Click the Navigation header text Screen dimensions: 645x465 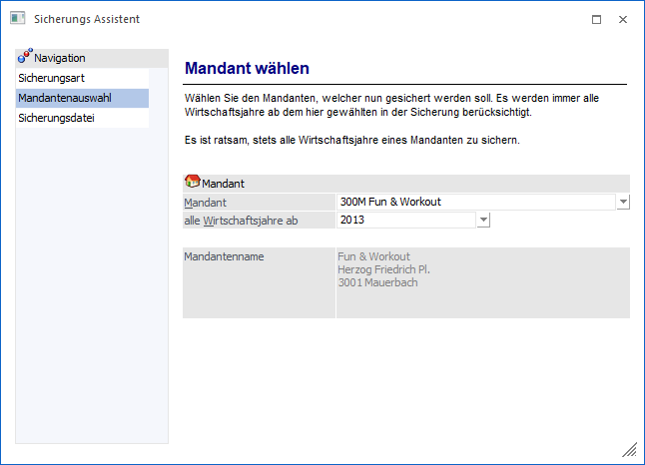[x=60, y=58]
